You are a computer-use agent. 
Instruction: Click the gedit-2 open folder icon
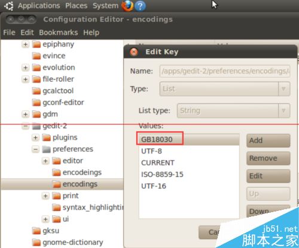coord(36,126)
